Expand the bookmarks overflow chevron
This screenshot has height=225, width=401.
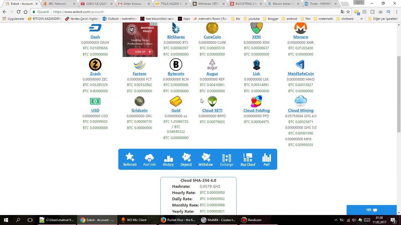tap(362, 19)
